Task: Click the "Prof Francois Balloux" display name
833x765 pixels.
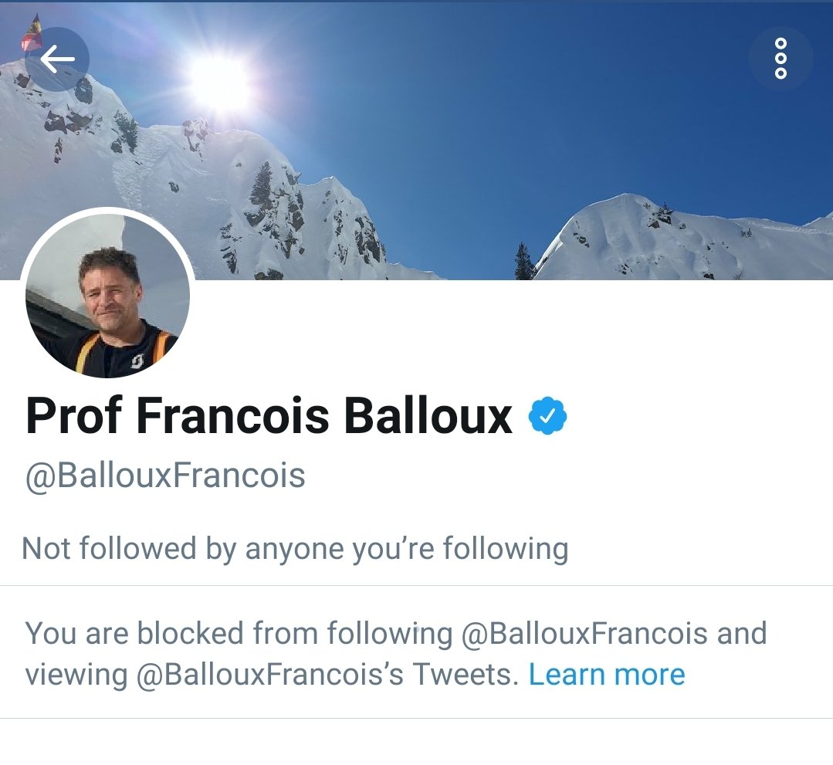Action: point(269,415)
